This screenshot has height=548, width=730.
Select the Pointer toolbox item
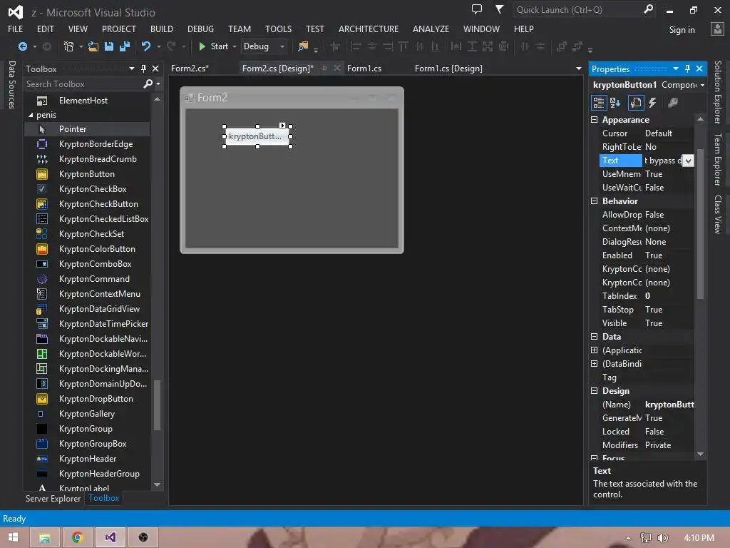[x=87, y=129]
